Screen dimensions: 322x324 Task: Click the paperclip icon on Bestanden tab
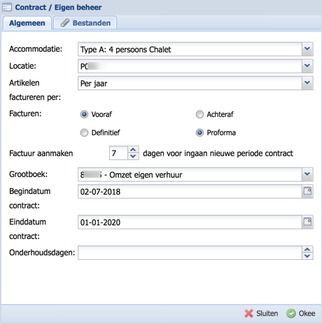point(65,23)
